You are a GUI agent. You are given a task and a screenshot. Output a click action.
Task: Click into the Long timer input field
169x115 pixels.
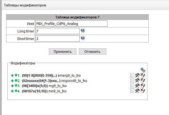(57, 31)
